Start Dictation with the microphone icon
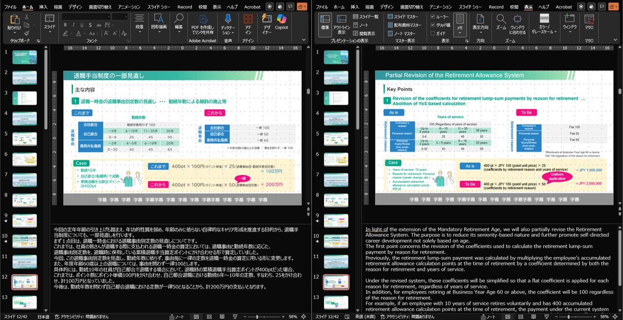The height and width of the screenshot is (320, 623). [x=227, y=23]
